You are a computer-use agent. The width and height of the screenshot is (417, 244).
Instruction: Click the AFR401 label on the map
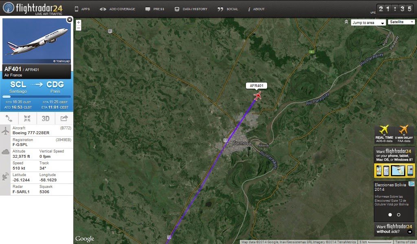coord(257,85)
